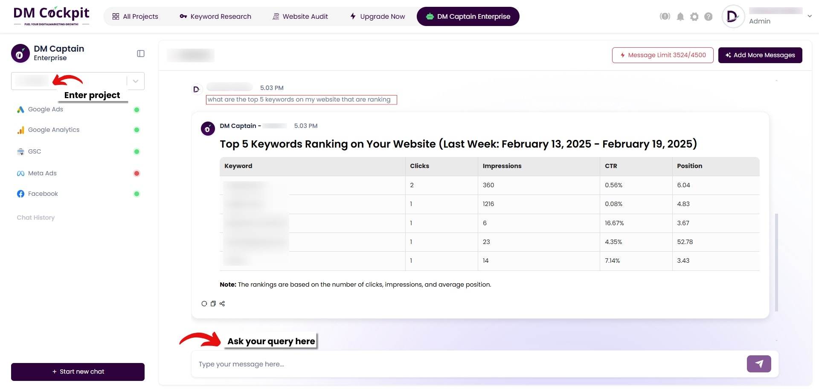This screenshot has width=819, height=392.
Task: Click the user message avatar icon
Action: pos(196,89)
